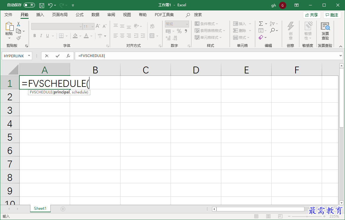This screenshot has width=345, height=220.
Task: Open Customize Quick Access Toolbar dropdown
Action: pyautogui.click(x=73, y=5)
